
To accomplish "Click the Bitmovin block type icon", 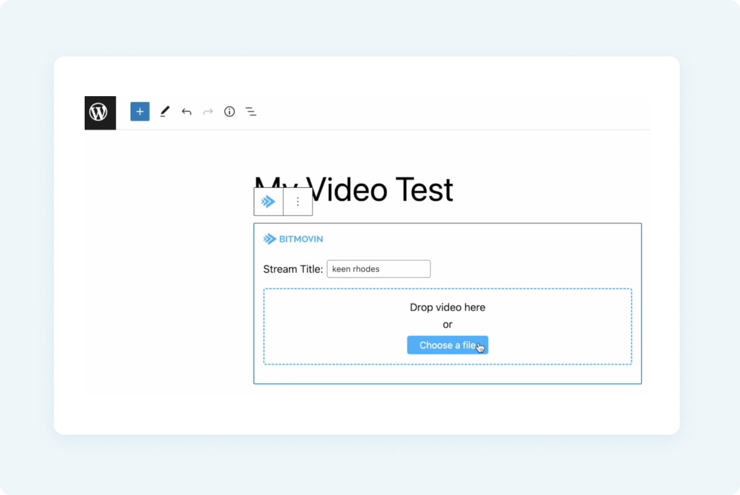I will click(269, 202).
